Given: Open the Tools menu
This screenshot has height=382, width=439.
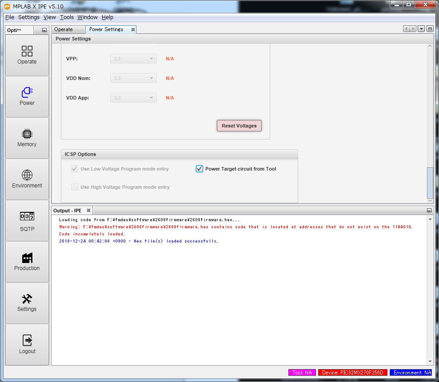Looking at the screenshot, I should tap(67, 17).
